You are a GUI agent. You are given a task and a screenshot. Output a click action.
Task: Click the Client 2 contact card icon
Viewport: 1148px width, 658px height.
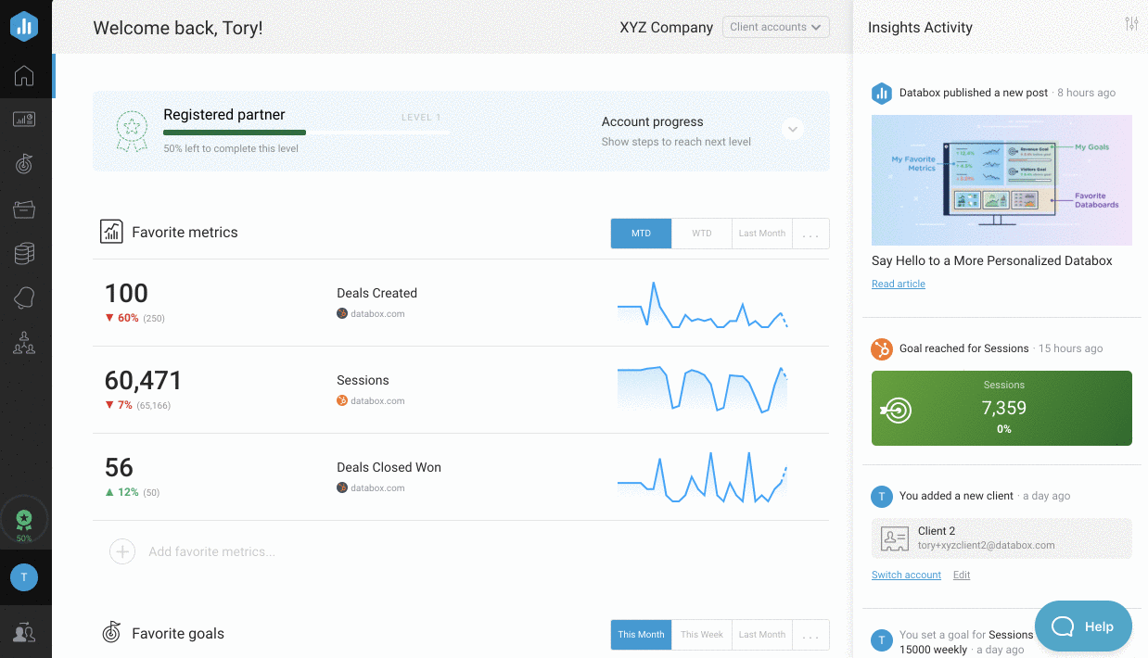894,538
